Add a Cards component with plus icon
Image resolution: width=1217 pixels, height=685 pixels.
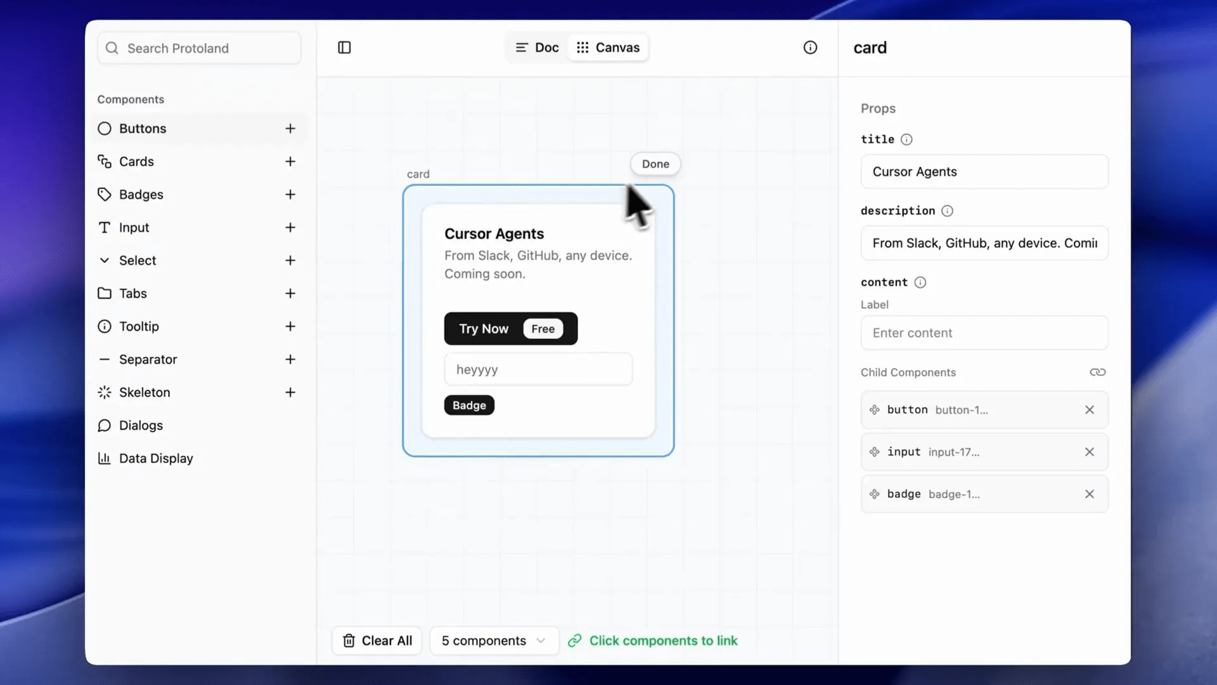290,162
